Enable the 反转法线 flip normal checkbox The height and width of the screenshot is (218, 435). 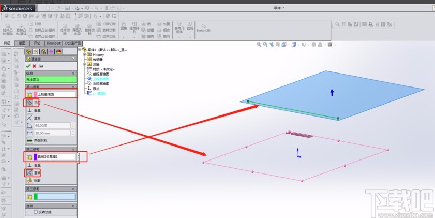(x=36, y=212)
